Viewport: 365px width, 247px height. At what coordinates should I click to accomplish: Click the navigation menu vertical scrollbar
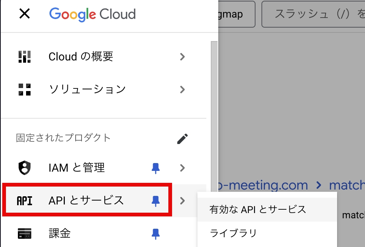(x=214, y=112)
